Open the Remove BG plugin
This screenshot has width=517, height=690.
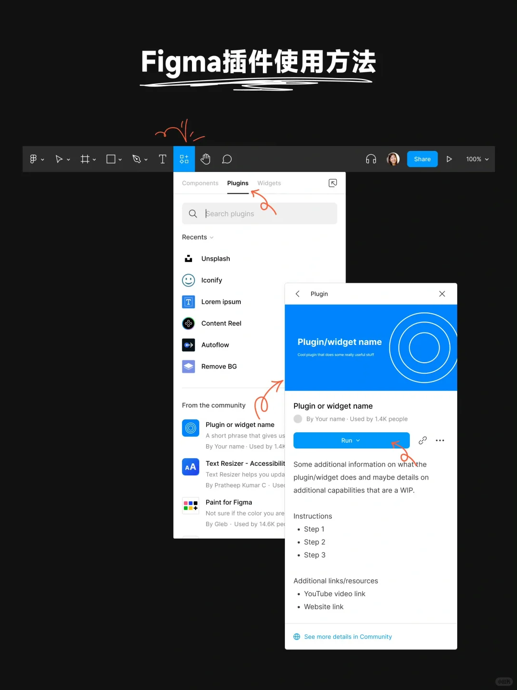point(219,367)
